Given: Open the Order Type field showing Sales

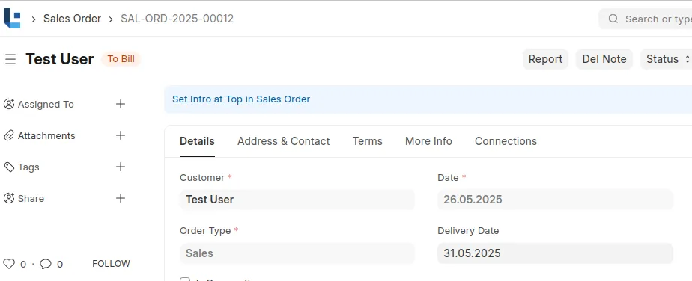Looking at the screenshot, I should 297,253.
